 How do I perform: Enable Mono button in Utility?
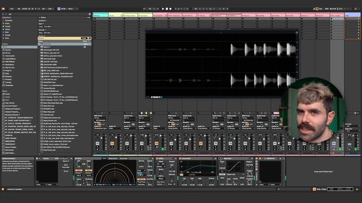(x=161, y=178)
